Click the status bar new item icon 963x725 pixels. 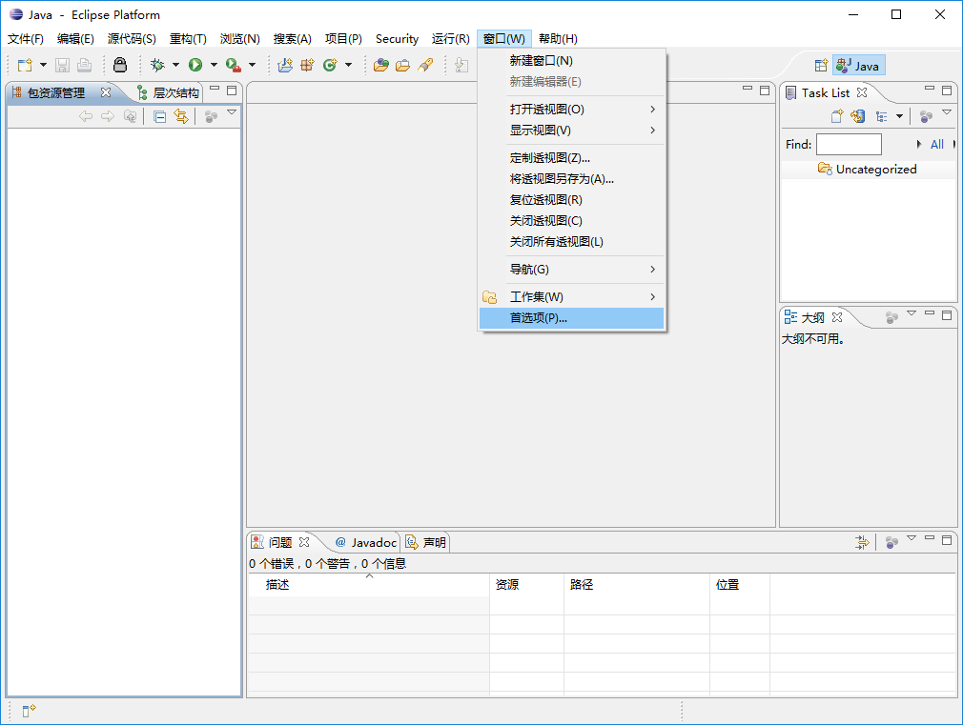click(x=29, y=711)
